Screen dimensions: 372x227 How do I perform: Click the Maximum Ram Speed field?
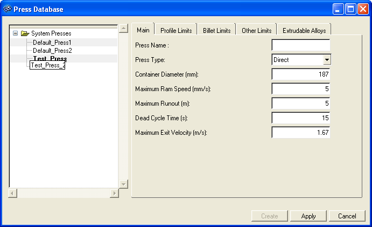(x=300, y=89)
